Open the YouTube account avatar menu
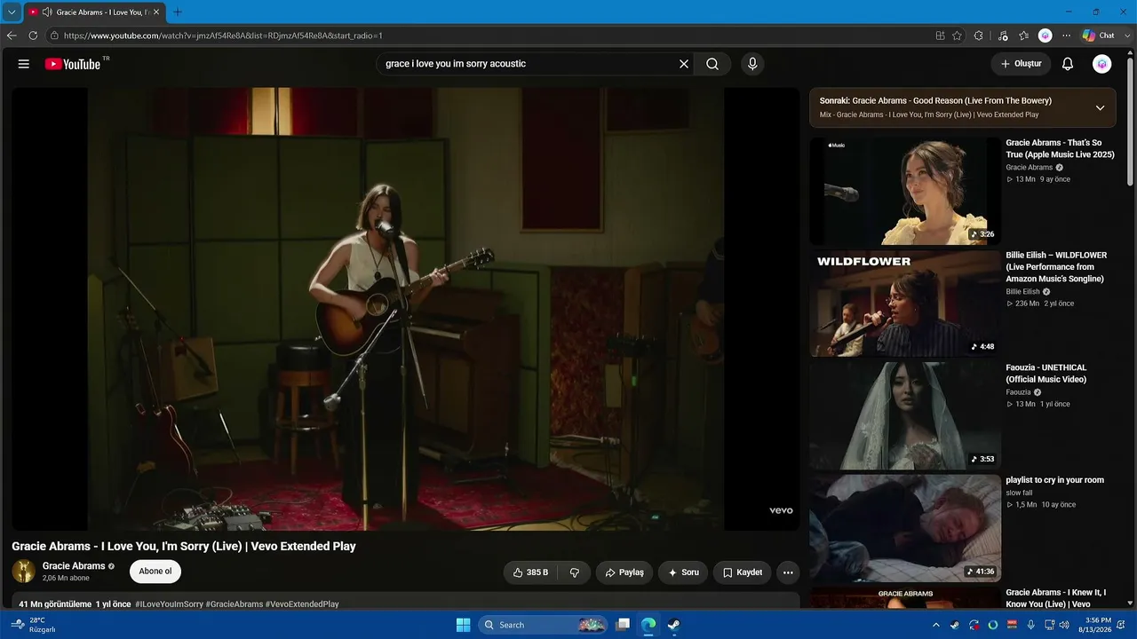 (x=1102, y=64)
